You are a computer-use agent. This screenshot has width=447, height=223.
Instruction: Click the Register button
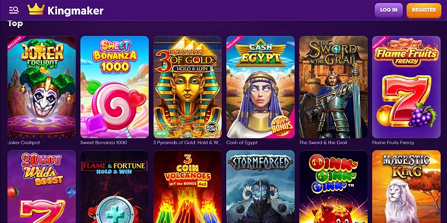424,10
